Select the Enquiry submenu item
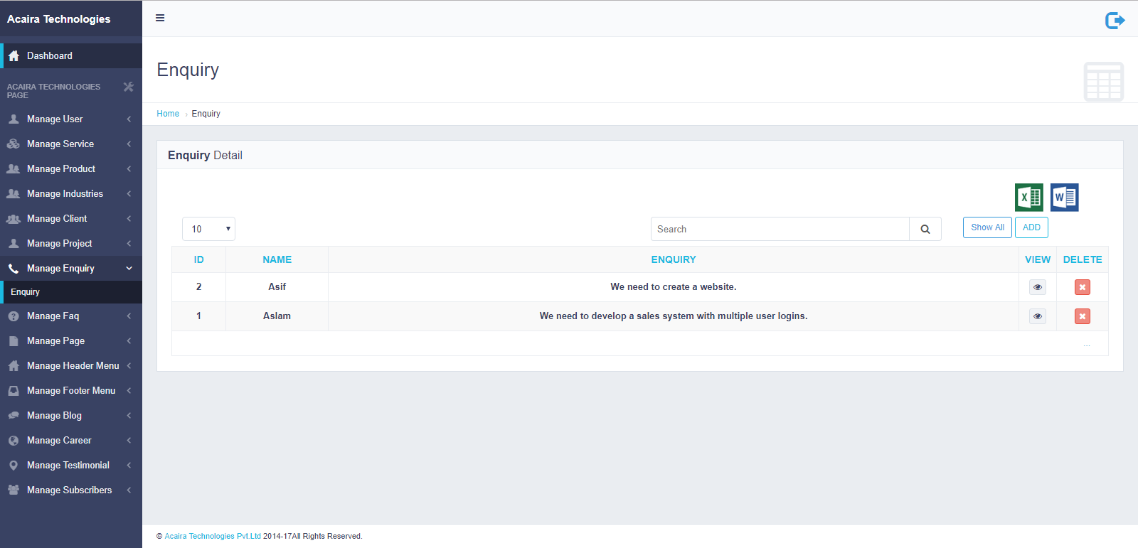Screen dimensions: 1138x548 click(x=26, y=292)
